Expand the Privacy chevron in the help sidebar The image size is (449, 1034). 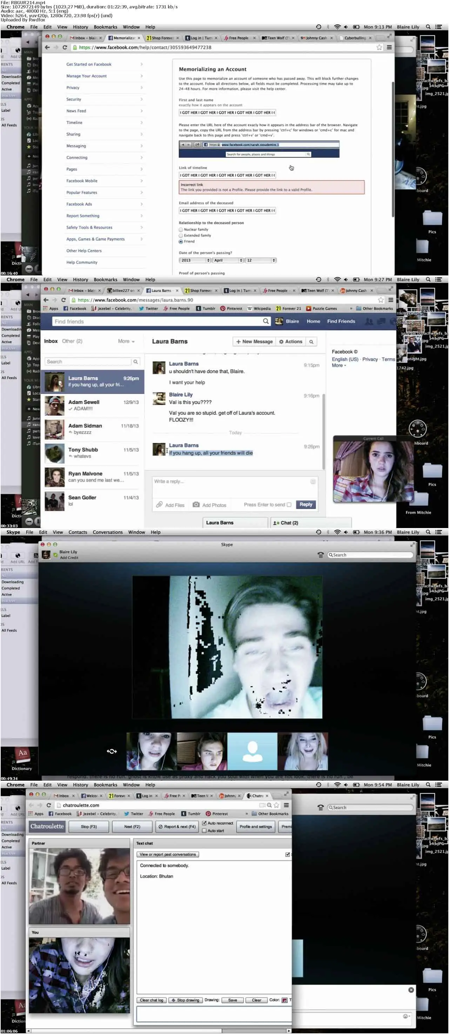pos(142,87)
